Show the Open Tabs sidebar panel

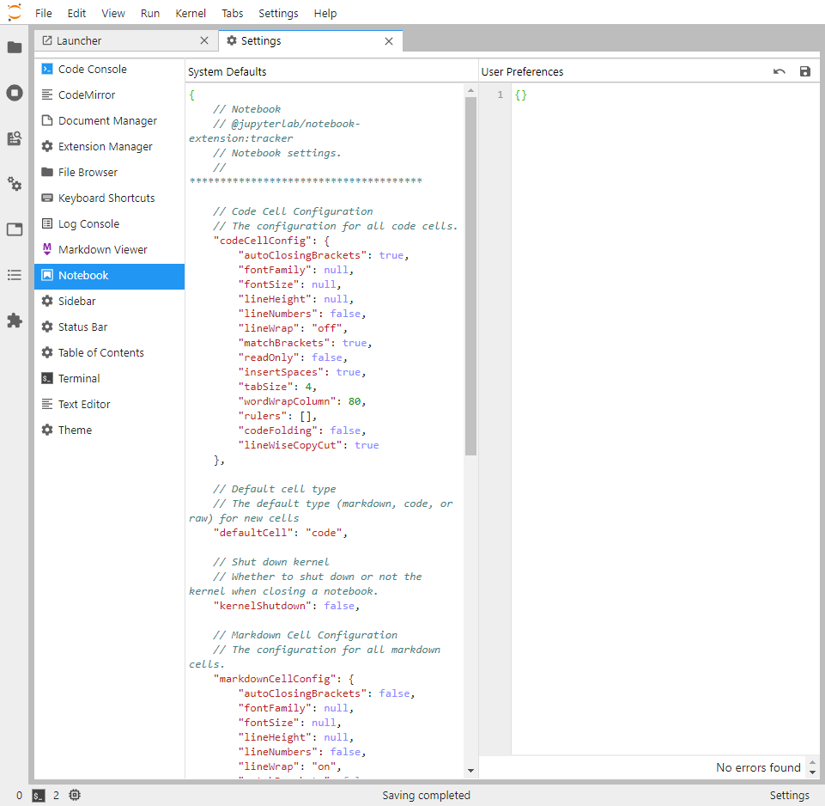[x=15, y=229]
